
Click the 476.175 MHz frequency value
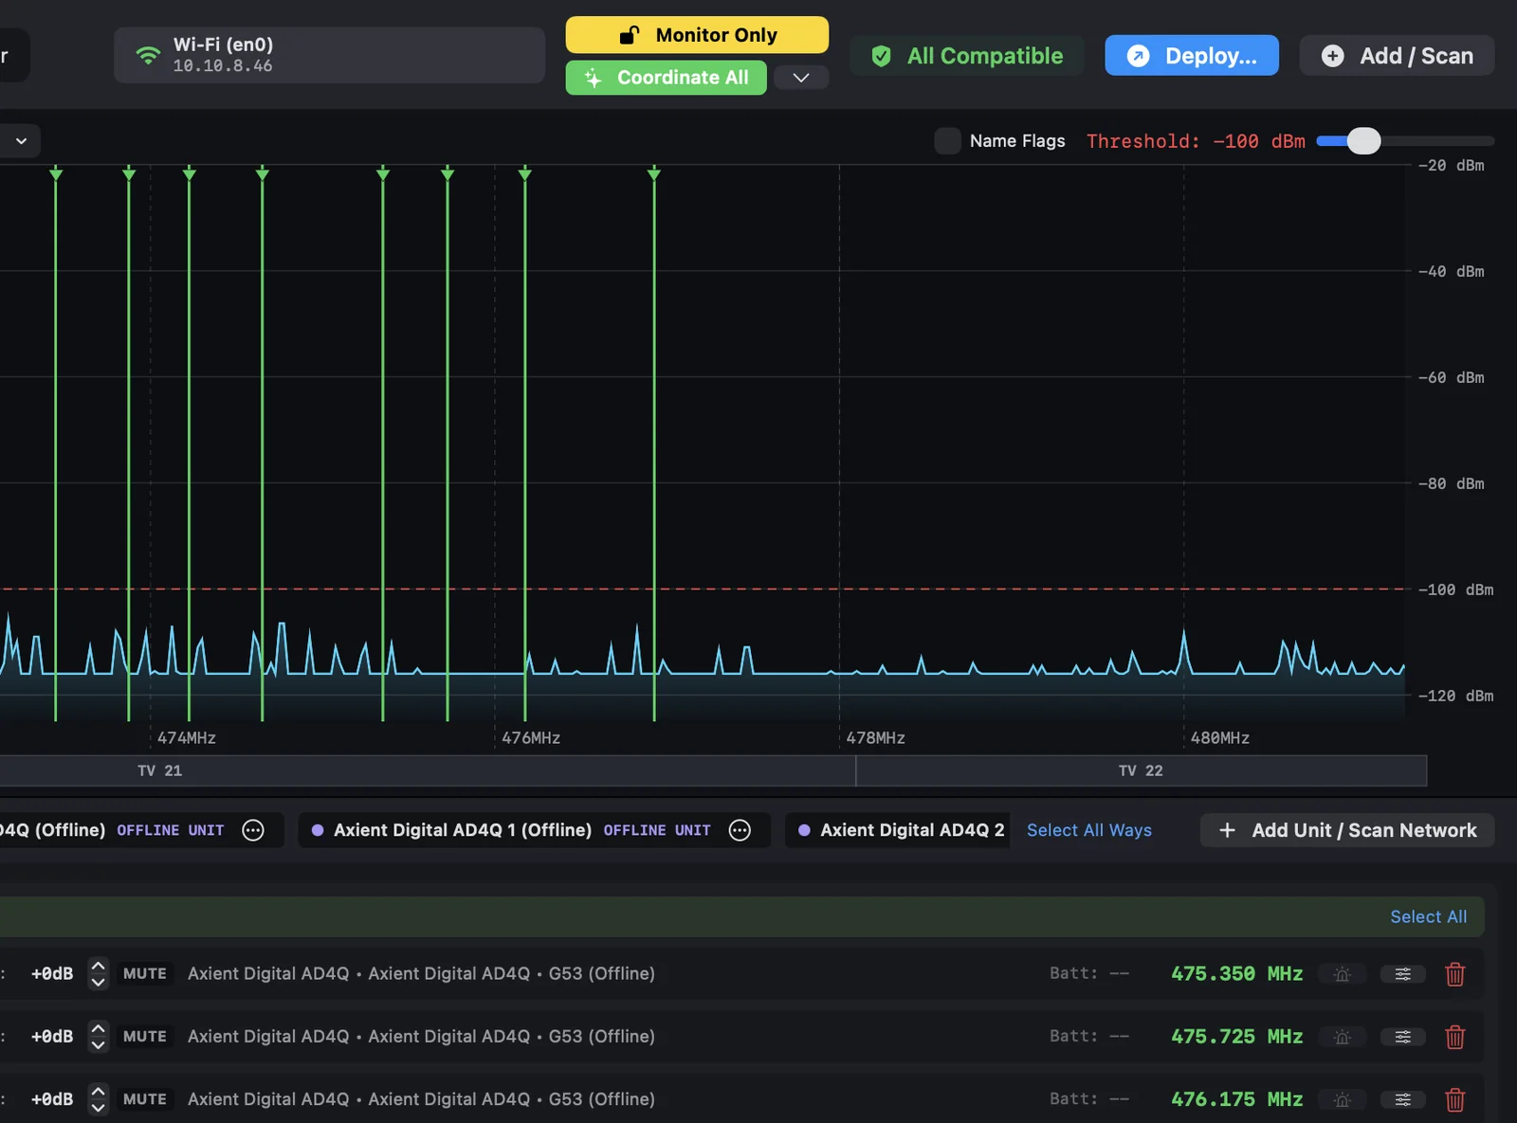point(1236,1098)
